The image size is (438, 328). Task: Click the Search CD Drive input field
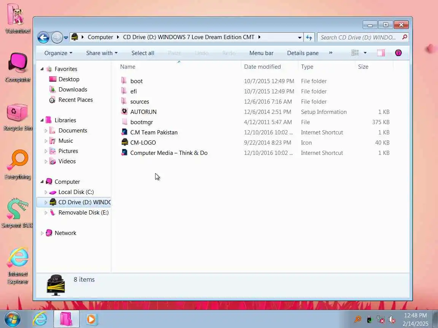[359, 37]
